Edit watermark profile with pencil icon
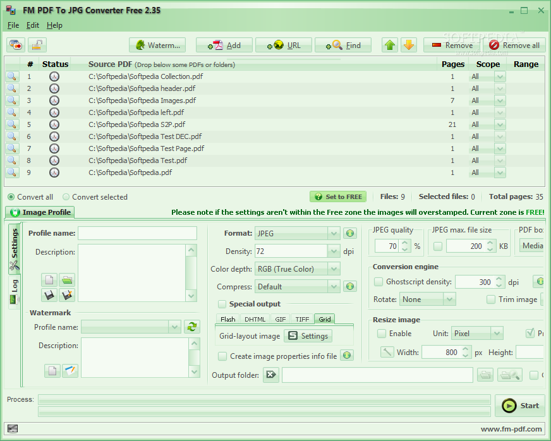The height and width of the screenshot is (441, 551). 70,371
